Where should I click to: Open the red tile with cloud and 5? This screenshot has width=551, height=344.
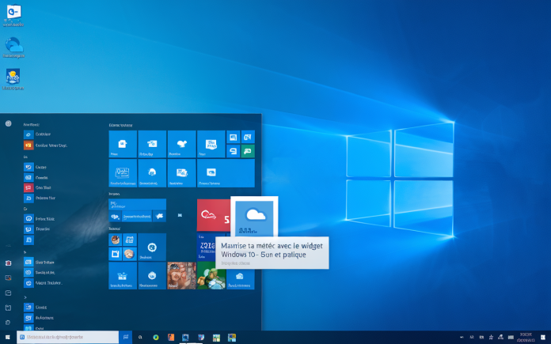click(213, 215)
